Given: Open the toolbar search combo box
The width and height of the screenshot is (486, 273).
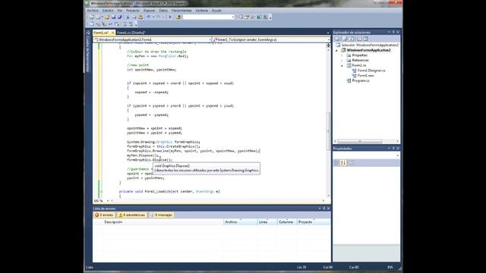Looking at the screenshot, I should pyautogui.click(x=208, y=17).
